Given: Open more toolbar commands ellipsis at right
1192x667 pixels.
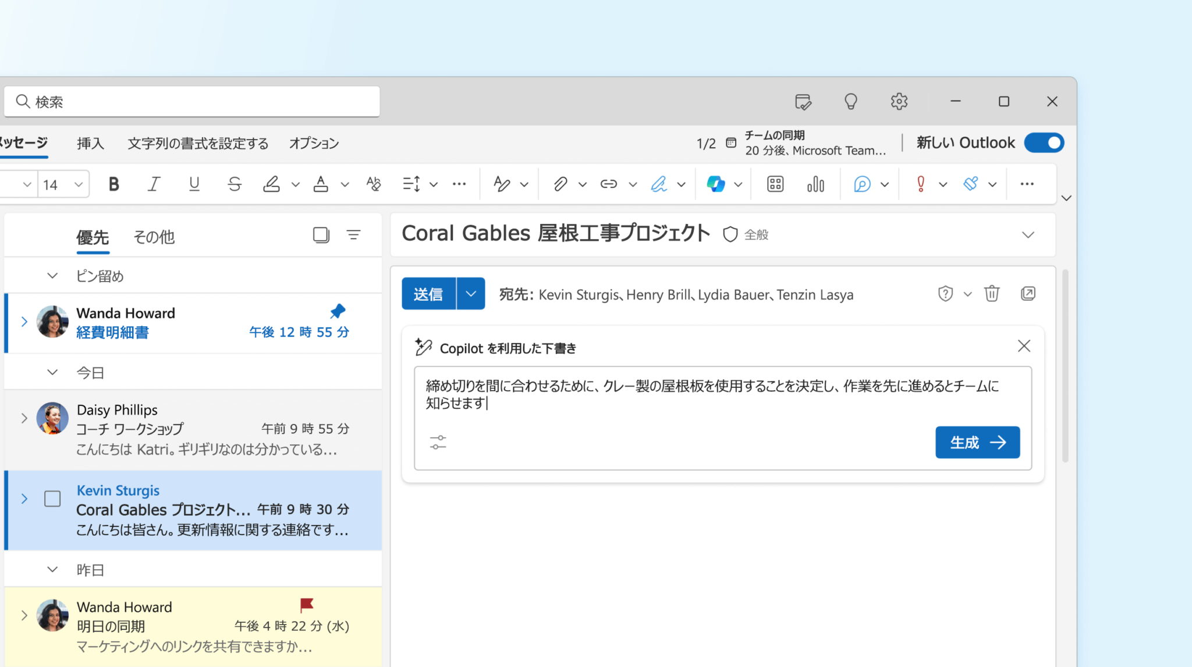Looking at the screenshot, I should 1027,184.
